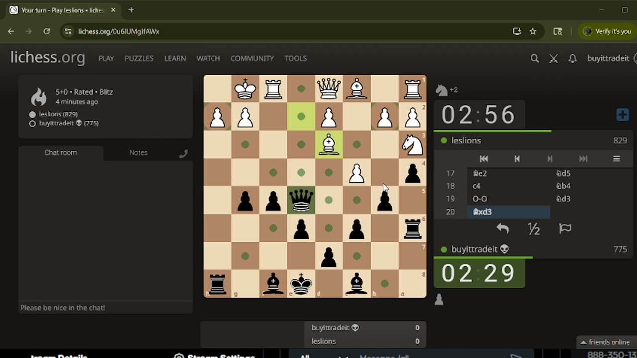Screen dimensions: 637x358
Task: Click the white rook on f1
Action: 273,89
